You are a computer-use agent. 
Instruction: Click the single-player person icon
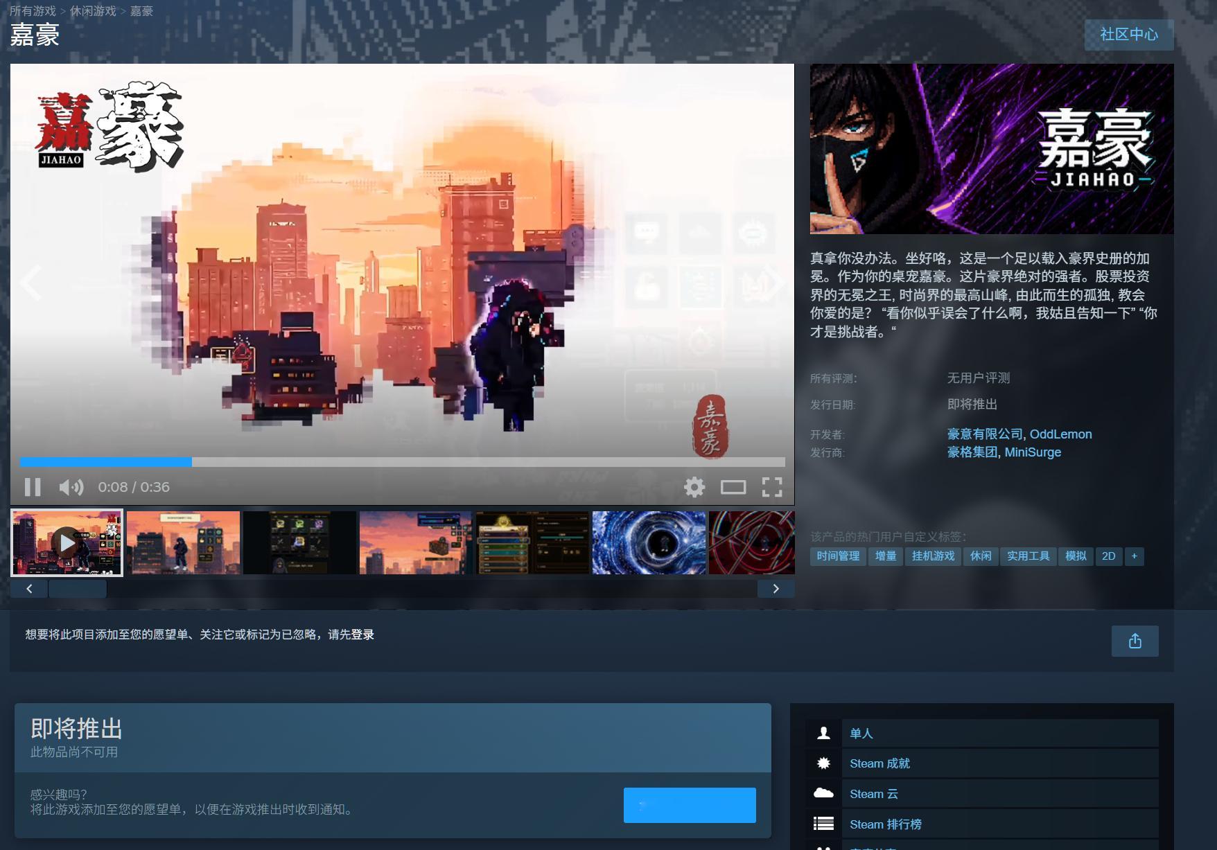[x=823, y=733]
